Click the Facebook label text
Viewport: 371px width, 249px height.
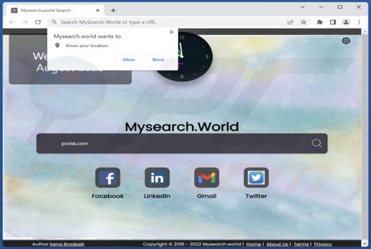pos(107,196)
